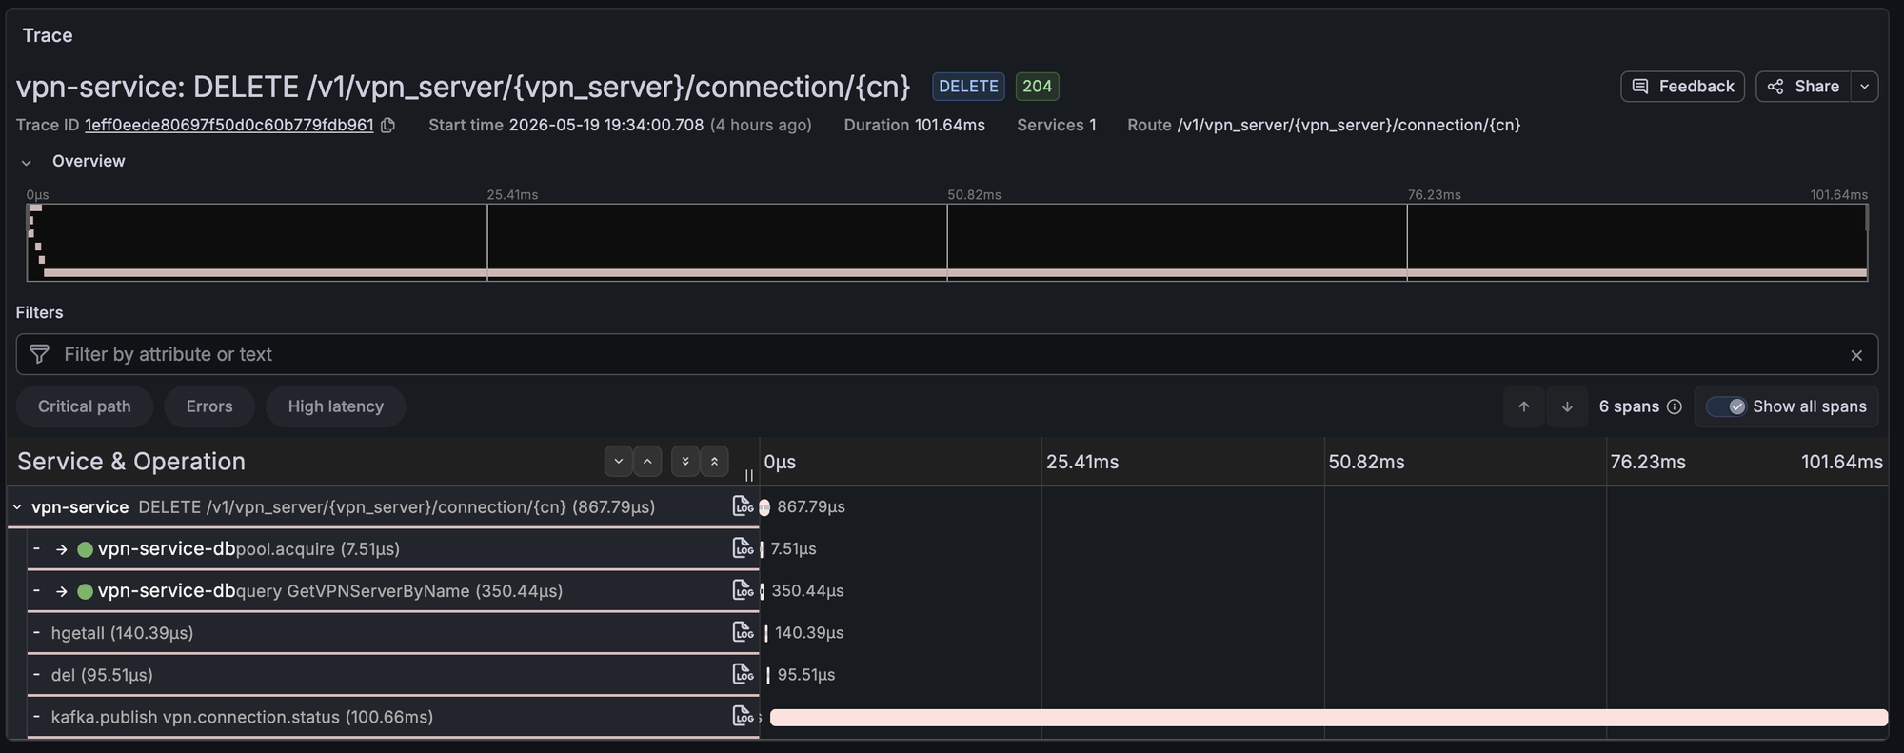The width and height of the screenshot is (1904, 753).
Task: Toggle the Errors filter
Action: click(x=209, y=406)
